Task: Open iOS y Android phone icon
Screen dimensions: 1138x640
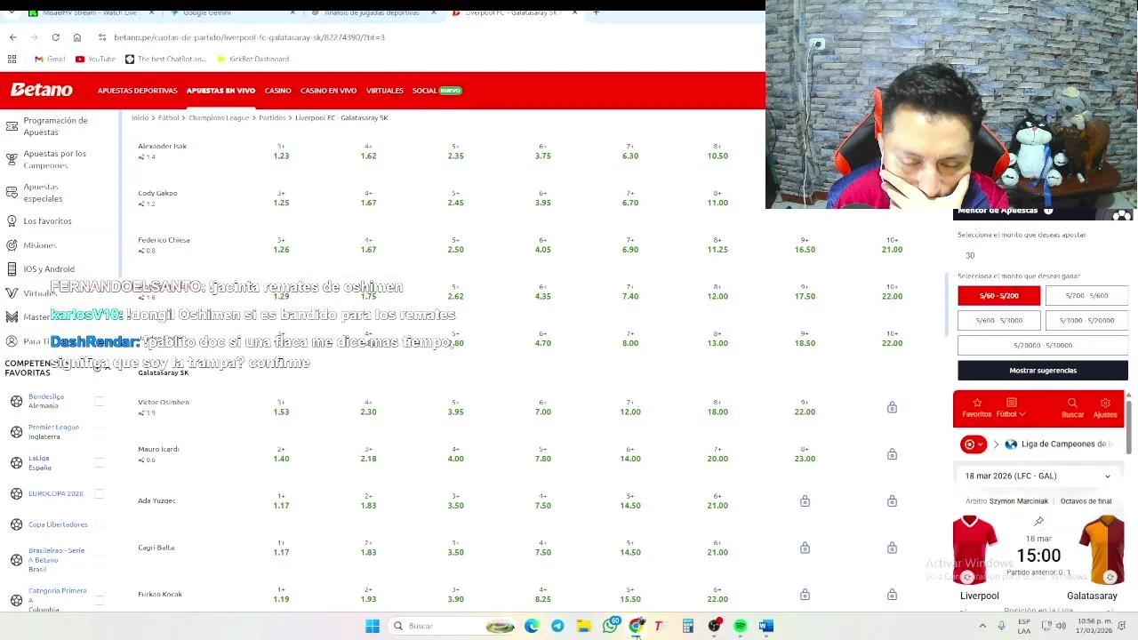Action: pos(12,268)
